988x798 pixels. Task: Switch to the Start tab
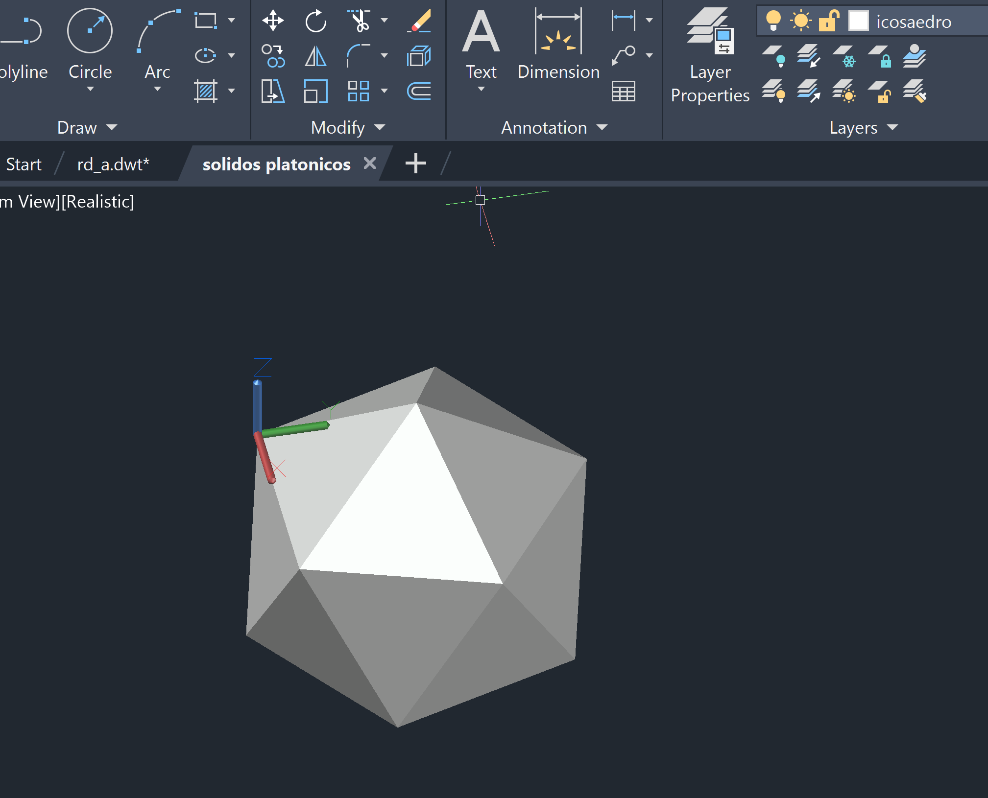24,164
